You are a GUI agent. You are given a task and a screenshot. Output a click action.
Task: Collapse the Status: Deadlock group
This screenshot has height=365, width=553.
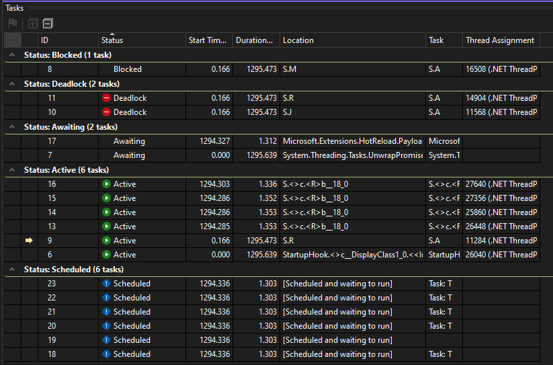(x=12, y=84)
